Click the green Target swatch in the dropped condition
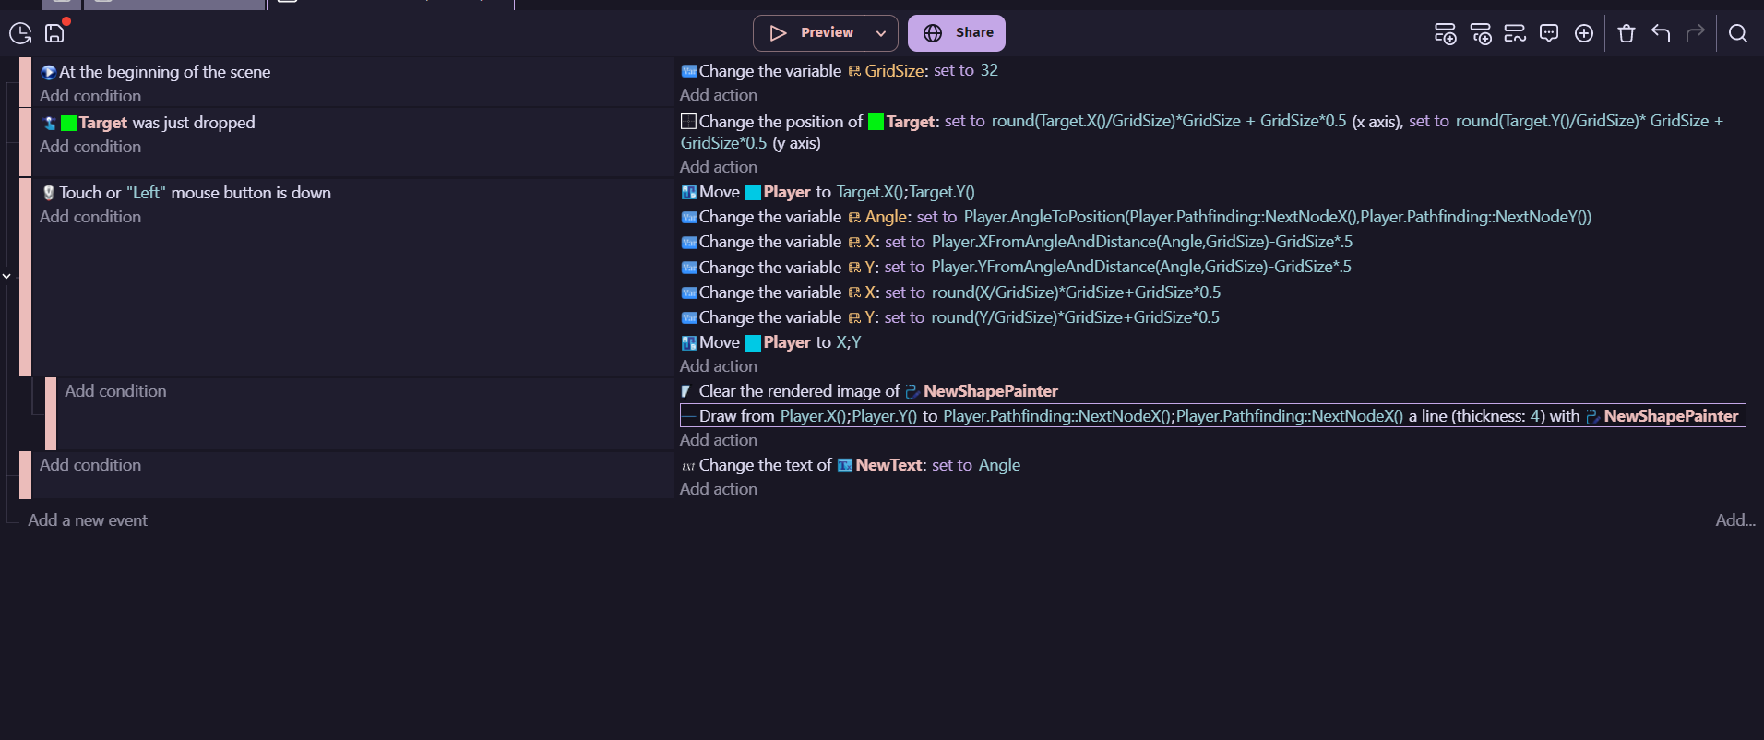 [68, 123]
